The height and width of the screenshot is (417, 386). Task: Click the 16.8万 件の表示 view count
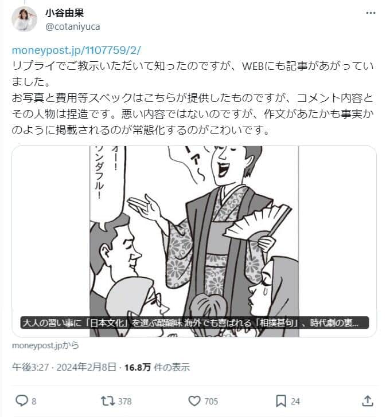(157, 367)
